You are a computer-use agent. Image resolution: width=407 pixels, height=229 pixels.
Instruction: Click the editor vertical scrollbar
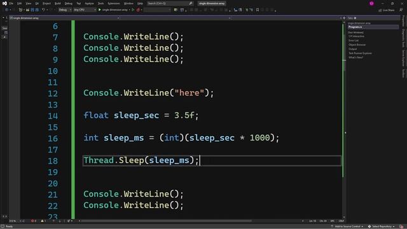tap(344, 119)
